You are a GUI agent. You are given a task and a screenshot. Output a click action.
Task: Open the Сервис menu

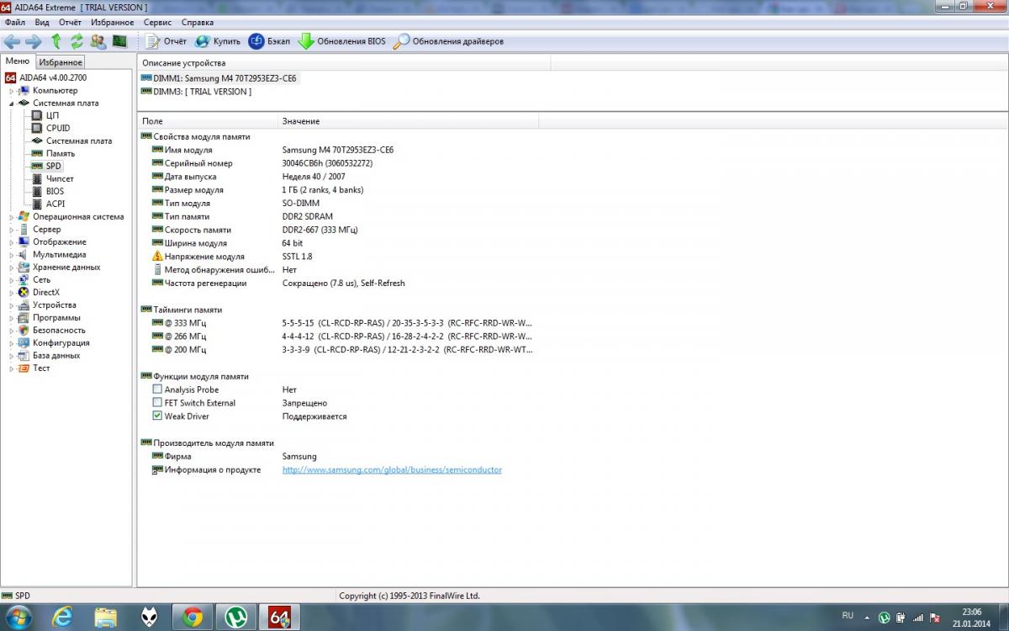(158, 22)
